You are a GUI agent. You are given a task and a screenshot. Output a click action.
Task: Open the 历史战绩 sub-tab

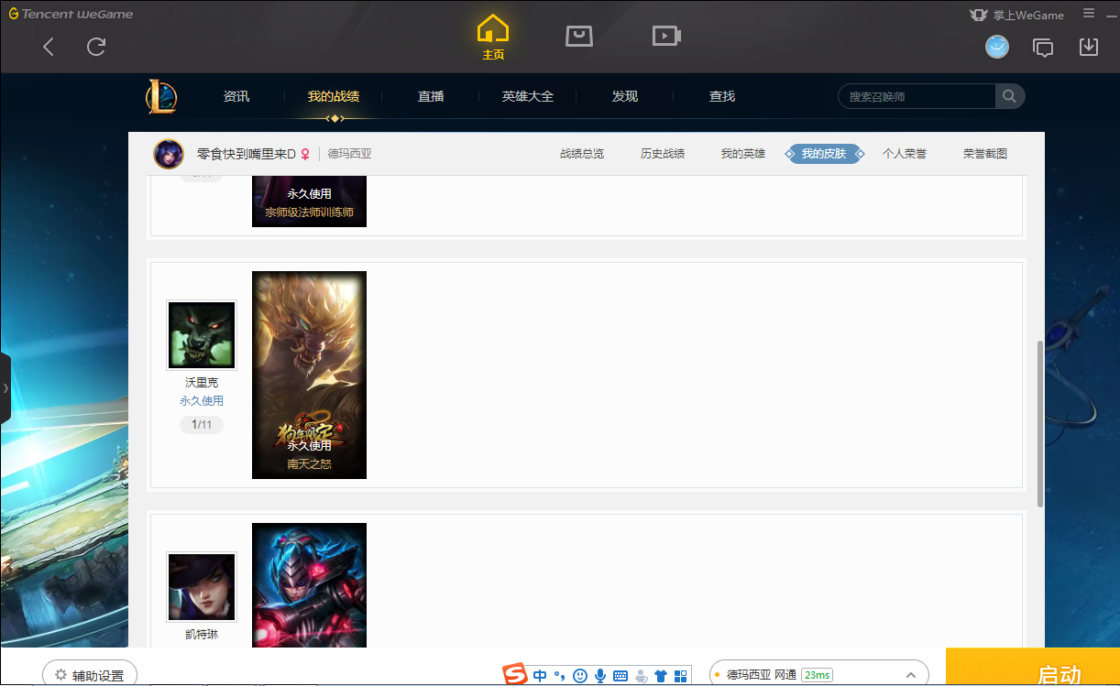tap(663, 154)
